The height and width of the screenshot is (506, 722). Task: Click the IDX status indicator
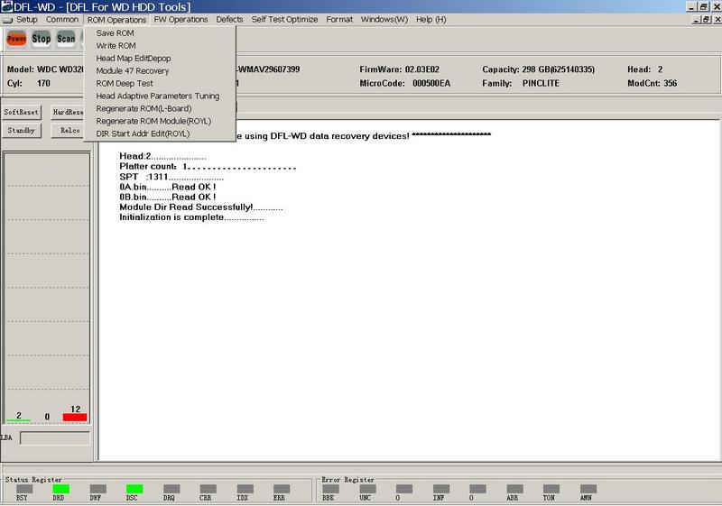click(245, 489)
